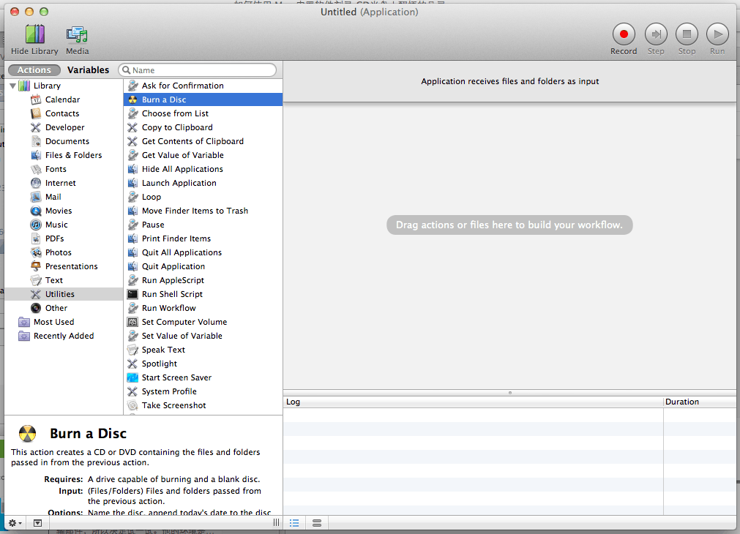Image resolution: width=740 pixels, height=534 pixels.
Task: Select the Set Value of Variable action
Action: tap(203, 336)
